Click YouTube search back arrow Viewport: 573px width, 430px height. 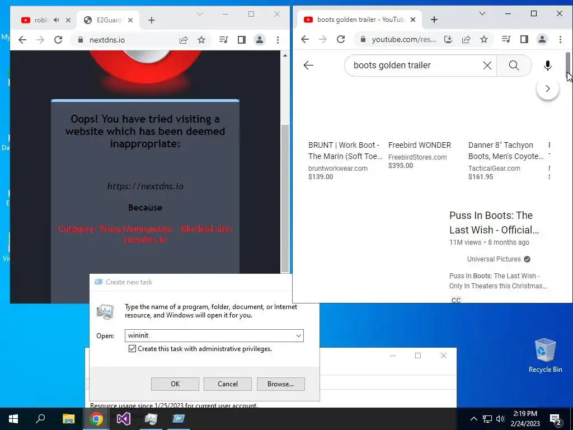pyautogui.click(x=308, y=66)
